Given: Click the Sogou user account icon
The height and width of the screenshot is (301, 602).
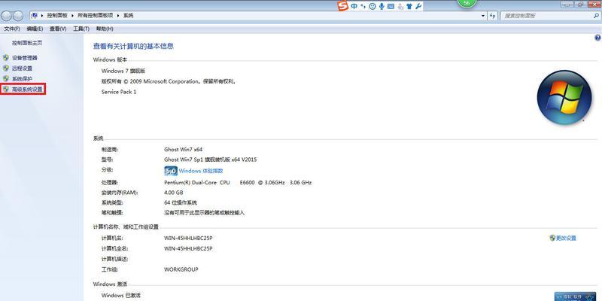Looking at the screenshot, I should [x=400, y=6].
